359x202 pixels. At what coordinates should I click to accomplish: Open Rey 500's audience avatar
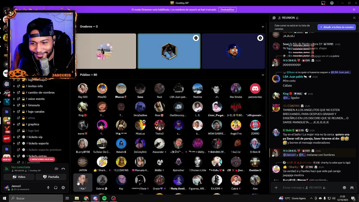(83, 89)
